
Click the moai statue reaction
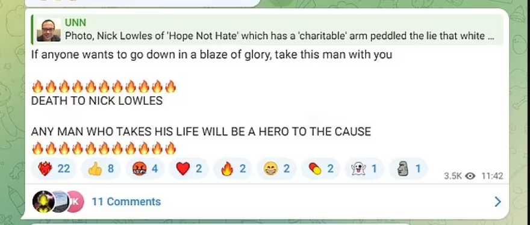point(408,168)
